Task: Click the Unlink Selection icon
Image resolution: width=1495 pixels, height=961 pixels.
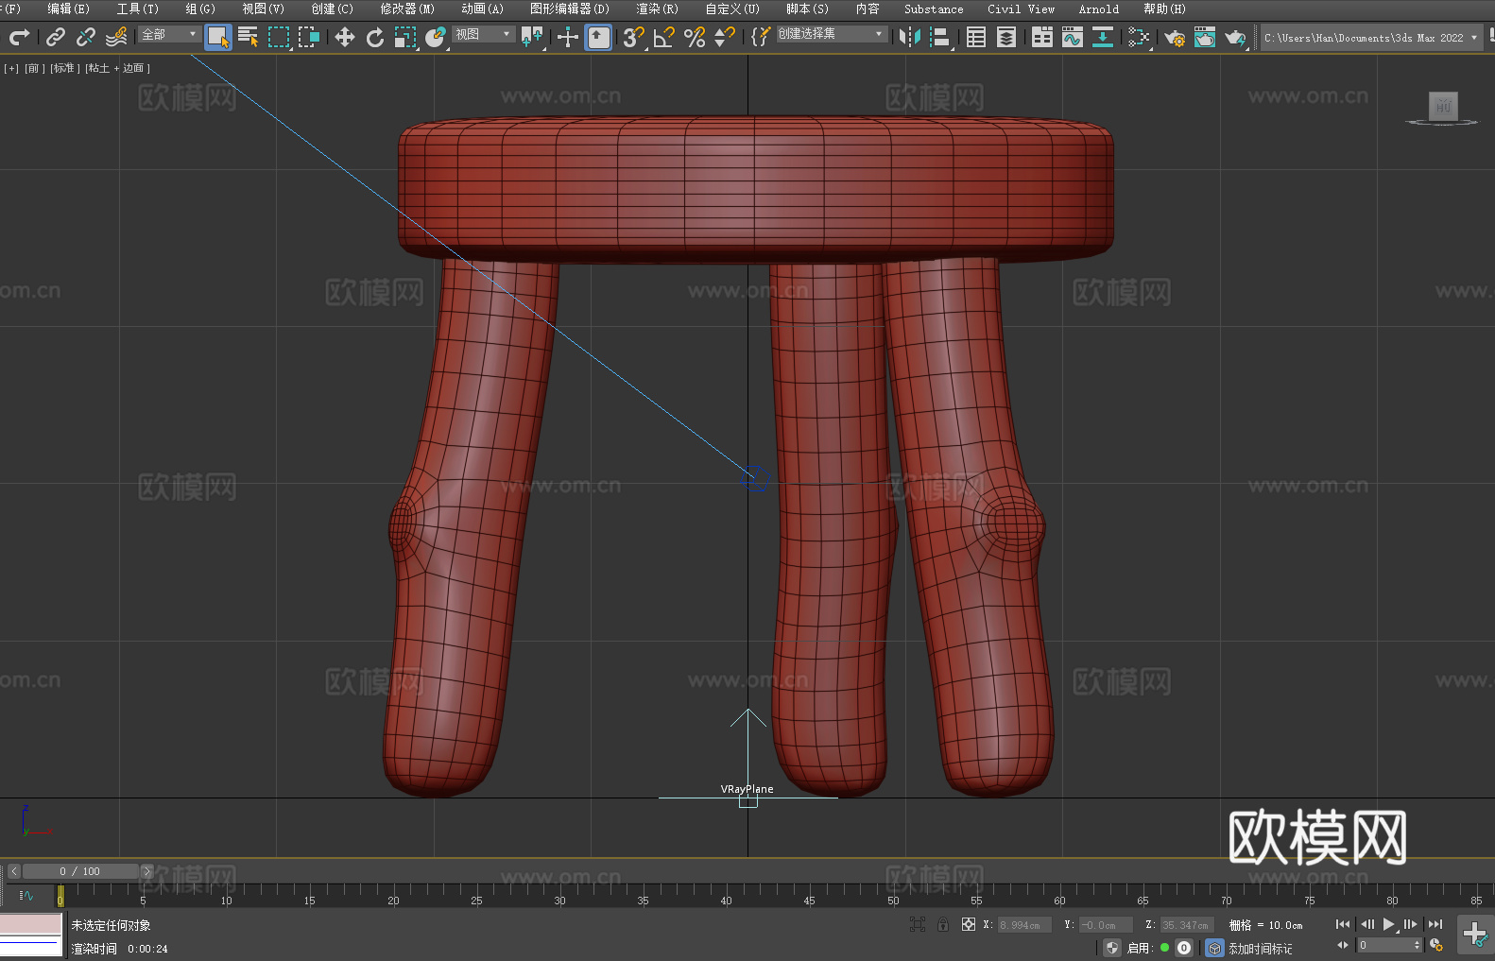Action: (x=86, y=37)
